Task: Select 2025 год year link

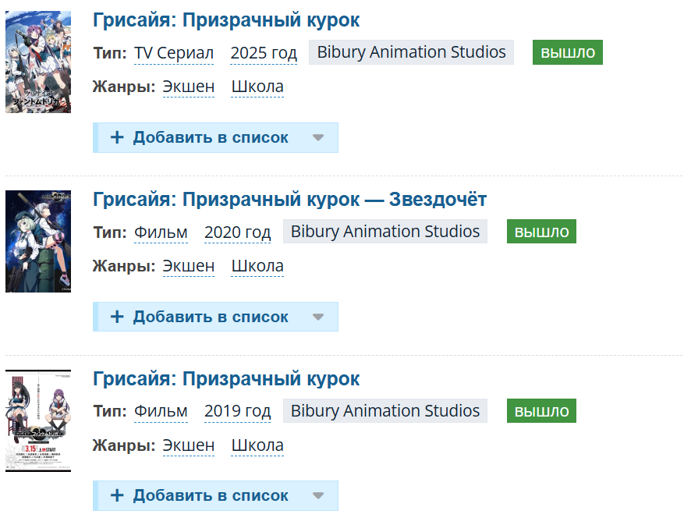Action: click(x=264, y=53)
